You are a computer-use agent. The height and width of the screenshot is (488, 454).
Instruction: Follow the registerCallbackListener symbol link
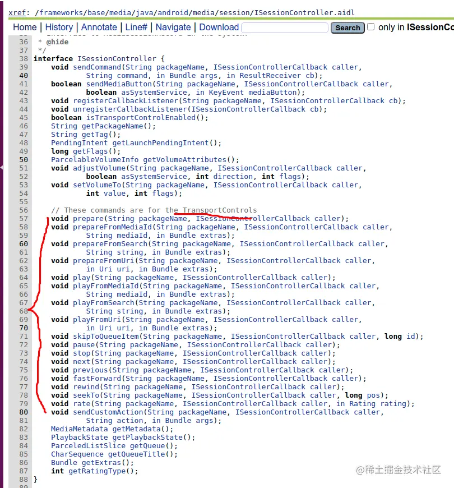pos(126,100)
